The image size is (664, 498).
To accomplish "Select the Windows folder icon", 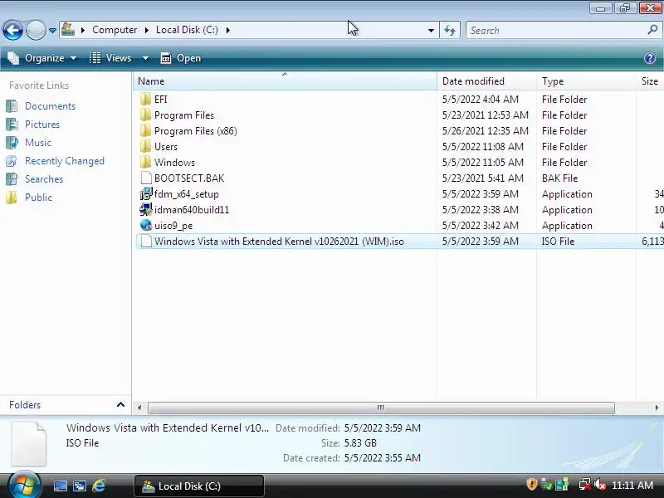I will (145, 162).
